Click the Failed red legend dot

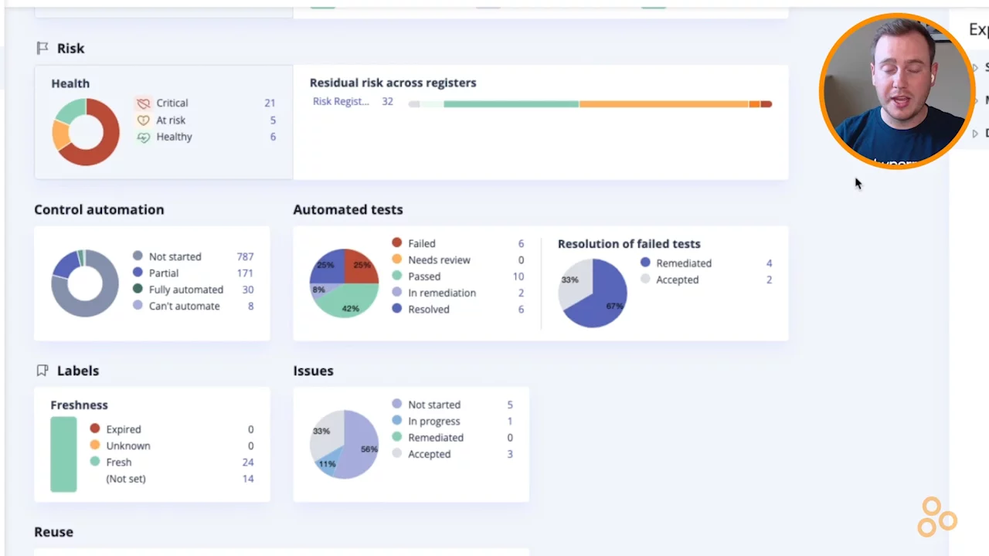click(x=397, y=243)
